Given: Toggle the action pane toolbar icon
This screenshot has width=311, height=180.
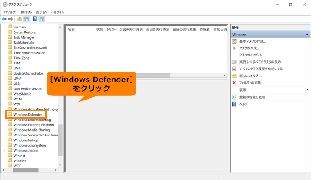Looking at the screenshot, I should 42,19.
